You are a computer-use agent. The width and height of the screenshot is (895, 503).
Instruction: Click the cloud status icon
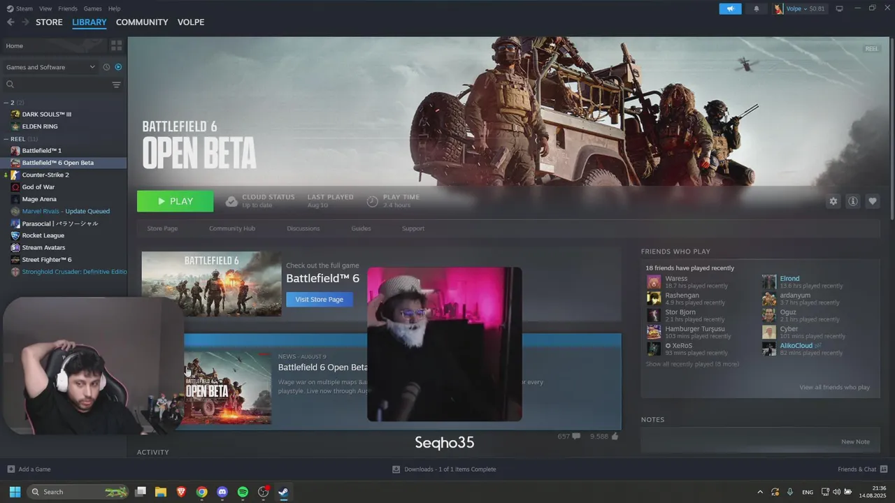click(231, 201)
